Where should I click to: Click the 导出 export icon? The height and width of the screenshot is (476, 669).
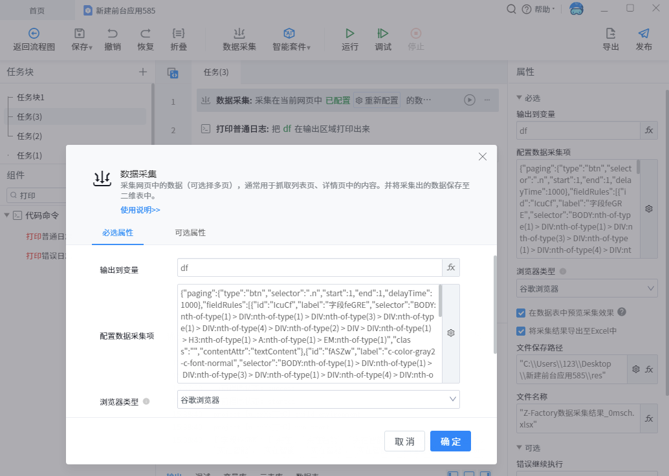pos(610,34)
